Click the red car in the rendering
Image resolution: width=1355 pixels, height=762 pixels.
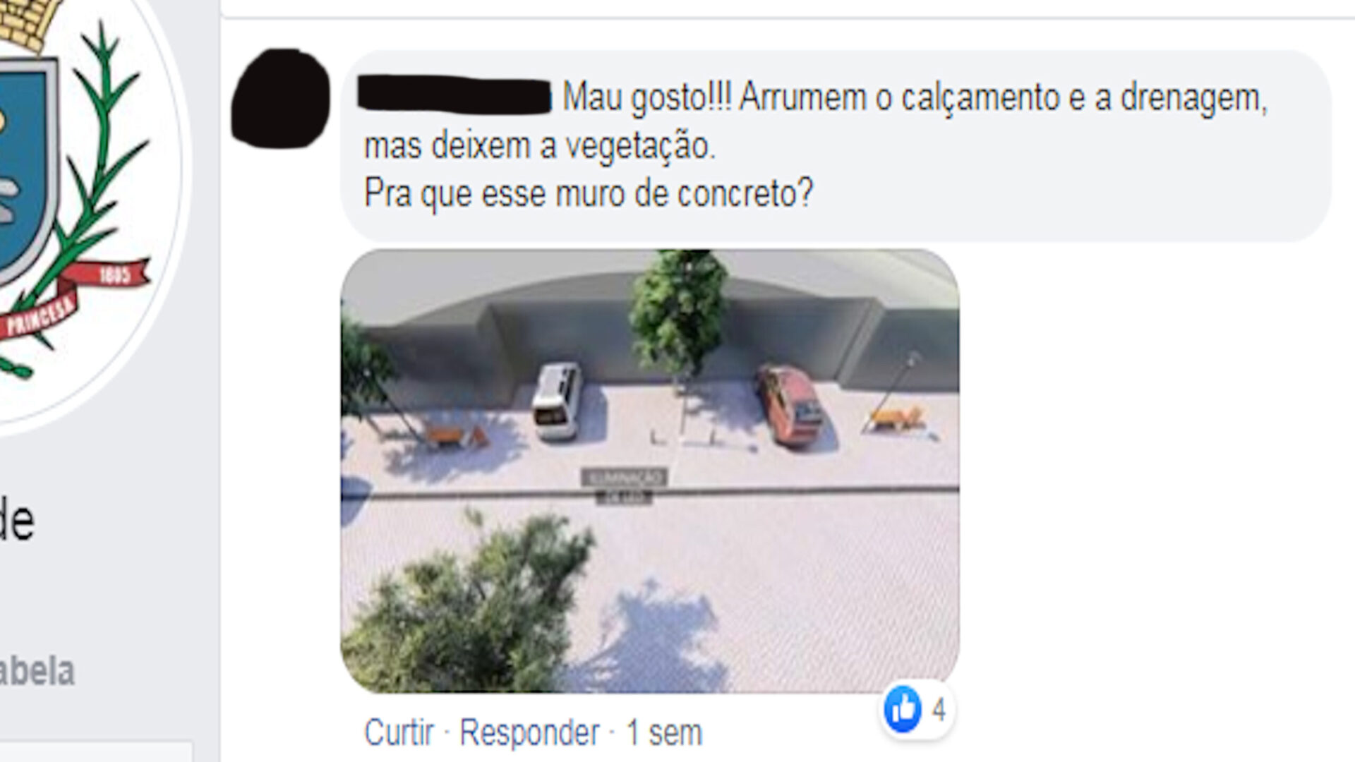coord(789,405)
